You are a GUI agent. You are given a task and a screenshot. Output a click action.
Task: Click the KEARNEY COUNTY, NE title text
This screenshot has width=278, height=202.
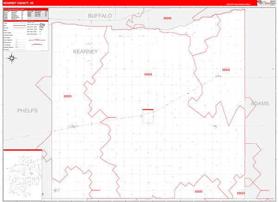(19, 3)
